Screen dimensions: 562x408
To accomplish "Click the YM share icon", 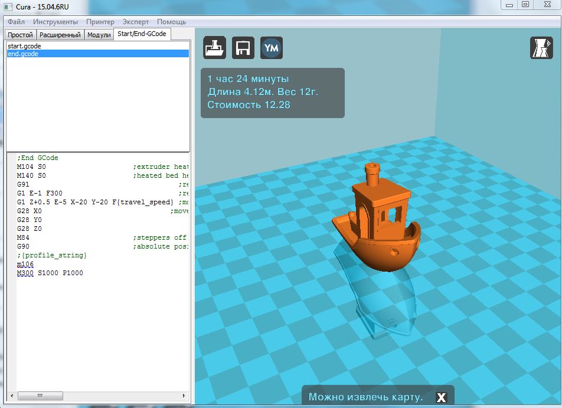I will [x=272, y=48].
